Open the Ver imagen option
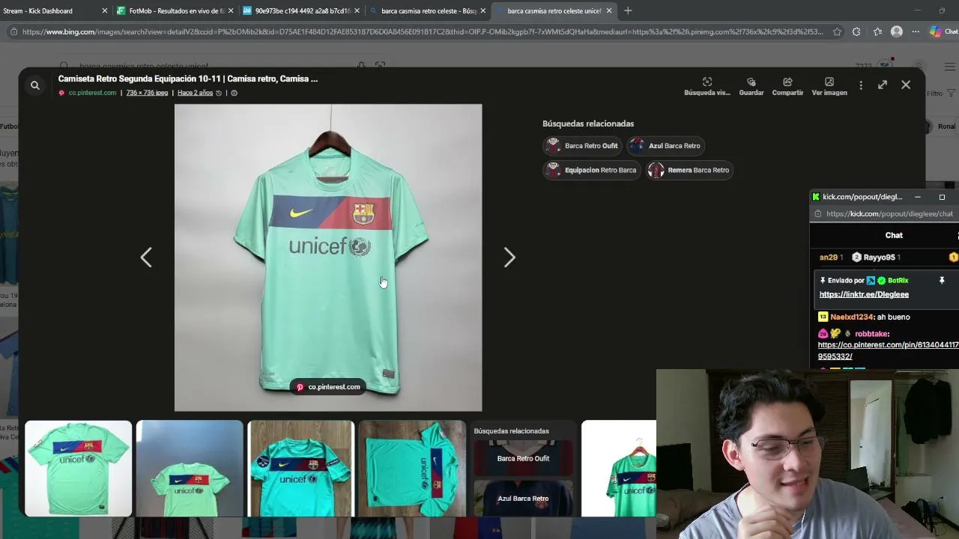This screenshot has height=539, width=959. click(829, 86)
